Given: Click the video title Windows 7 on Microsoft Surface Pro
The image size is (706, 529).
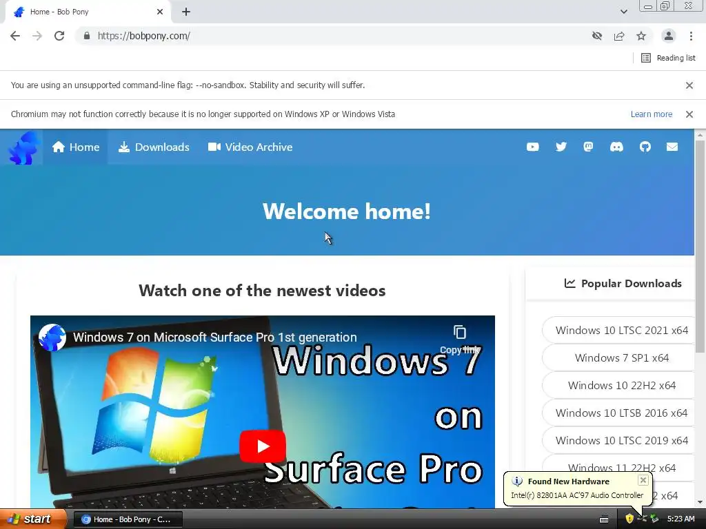Looking at the screenshot, I should [x=215, y=338].
